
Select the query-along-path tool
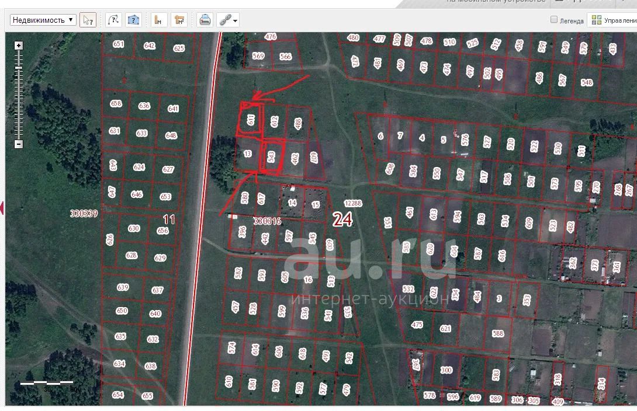point(114,20)
